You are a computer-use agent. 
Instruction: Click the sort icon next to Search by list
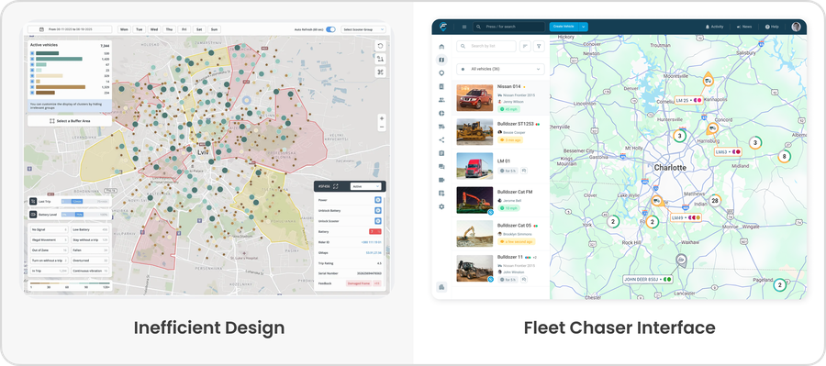[x=525, y=47]
